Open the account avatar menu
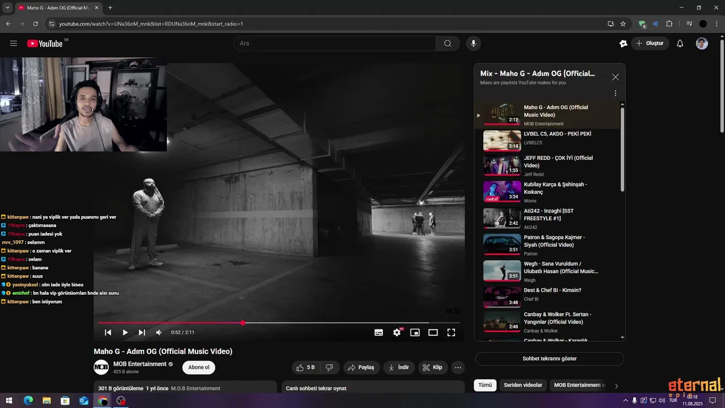The image size is (725, 408). click(x=702, y=44)
